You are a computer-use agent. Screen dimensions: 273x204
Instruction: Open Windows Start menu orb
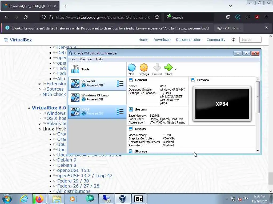[x=7, y=199]
